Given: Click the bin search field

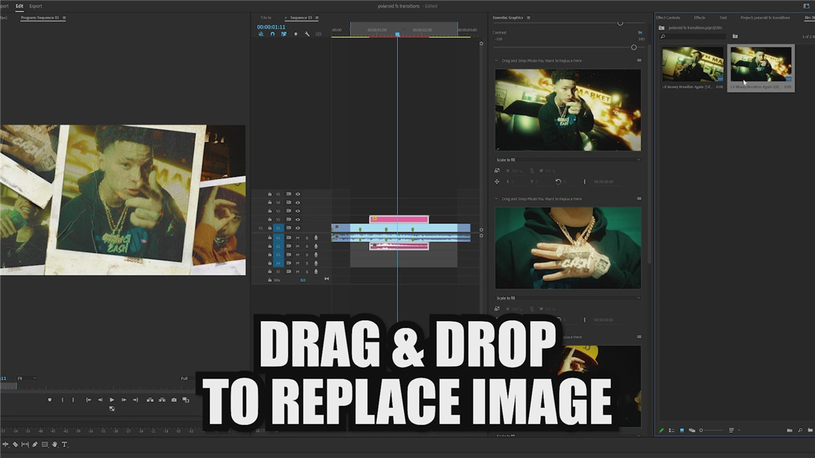Looking at the screenshot, I should tap(693, 37).
